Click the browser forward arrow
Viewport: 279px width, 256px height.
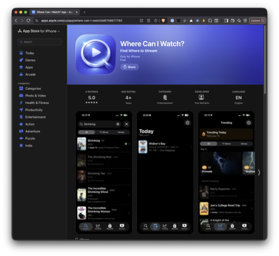click(22, 20)
